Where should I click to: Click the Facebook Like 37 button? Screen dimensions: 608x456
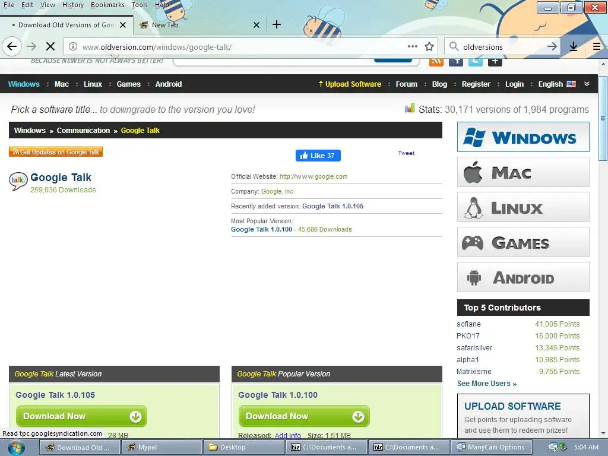point(318,156)
